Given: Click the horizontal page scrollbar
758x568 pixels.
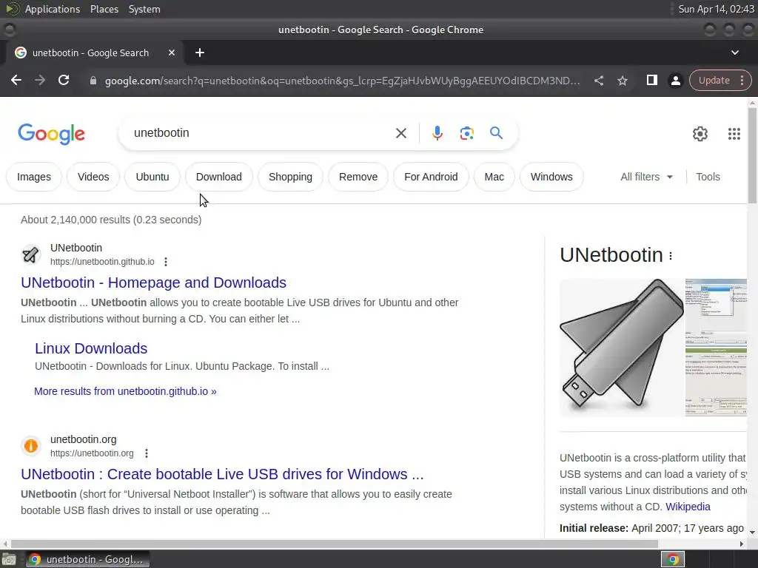Looking at the screenshot, I should [x=334, y=544].
